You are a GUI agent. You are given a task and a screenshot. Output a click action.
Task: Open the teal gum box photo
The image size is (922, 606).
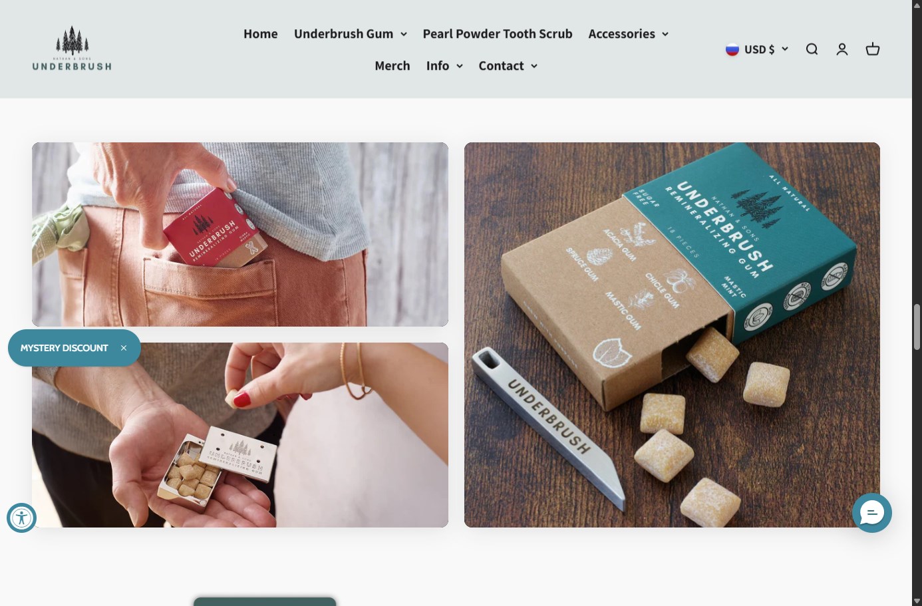672,335
